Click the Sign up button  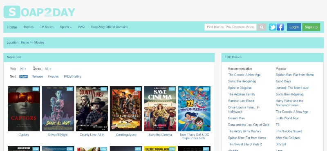(x=311, y=27)
